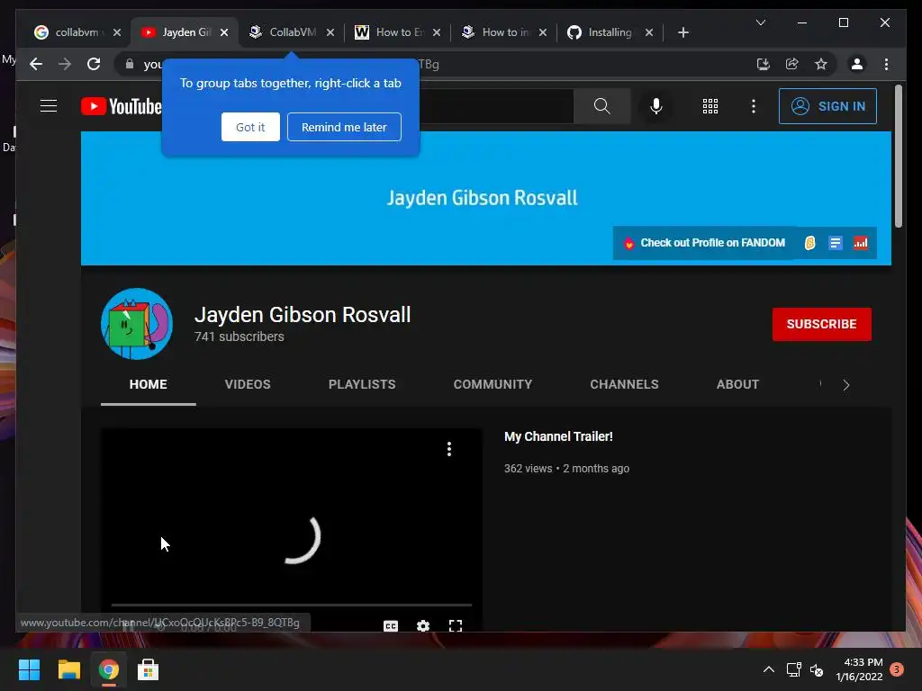
Task: Click Check out Profile on FANDOM link
Action: click(x=712, y=243)
